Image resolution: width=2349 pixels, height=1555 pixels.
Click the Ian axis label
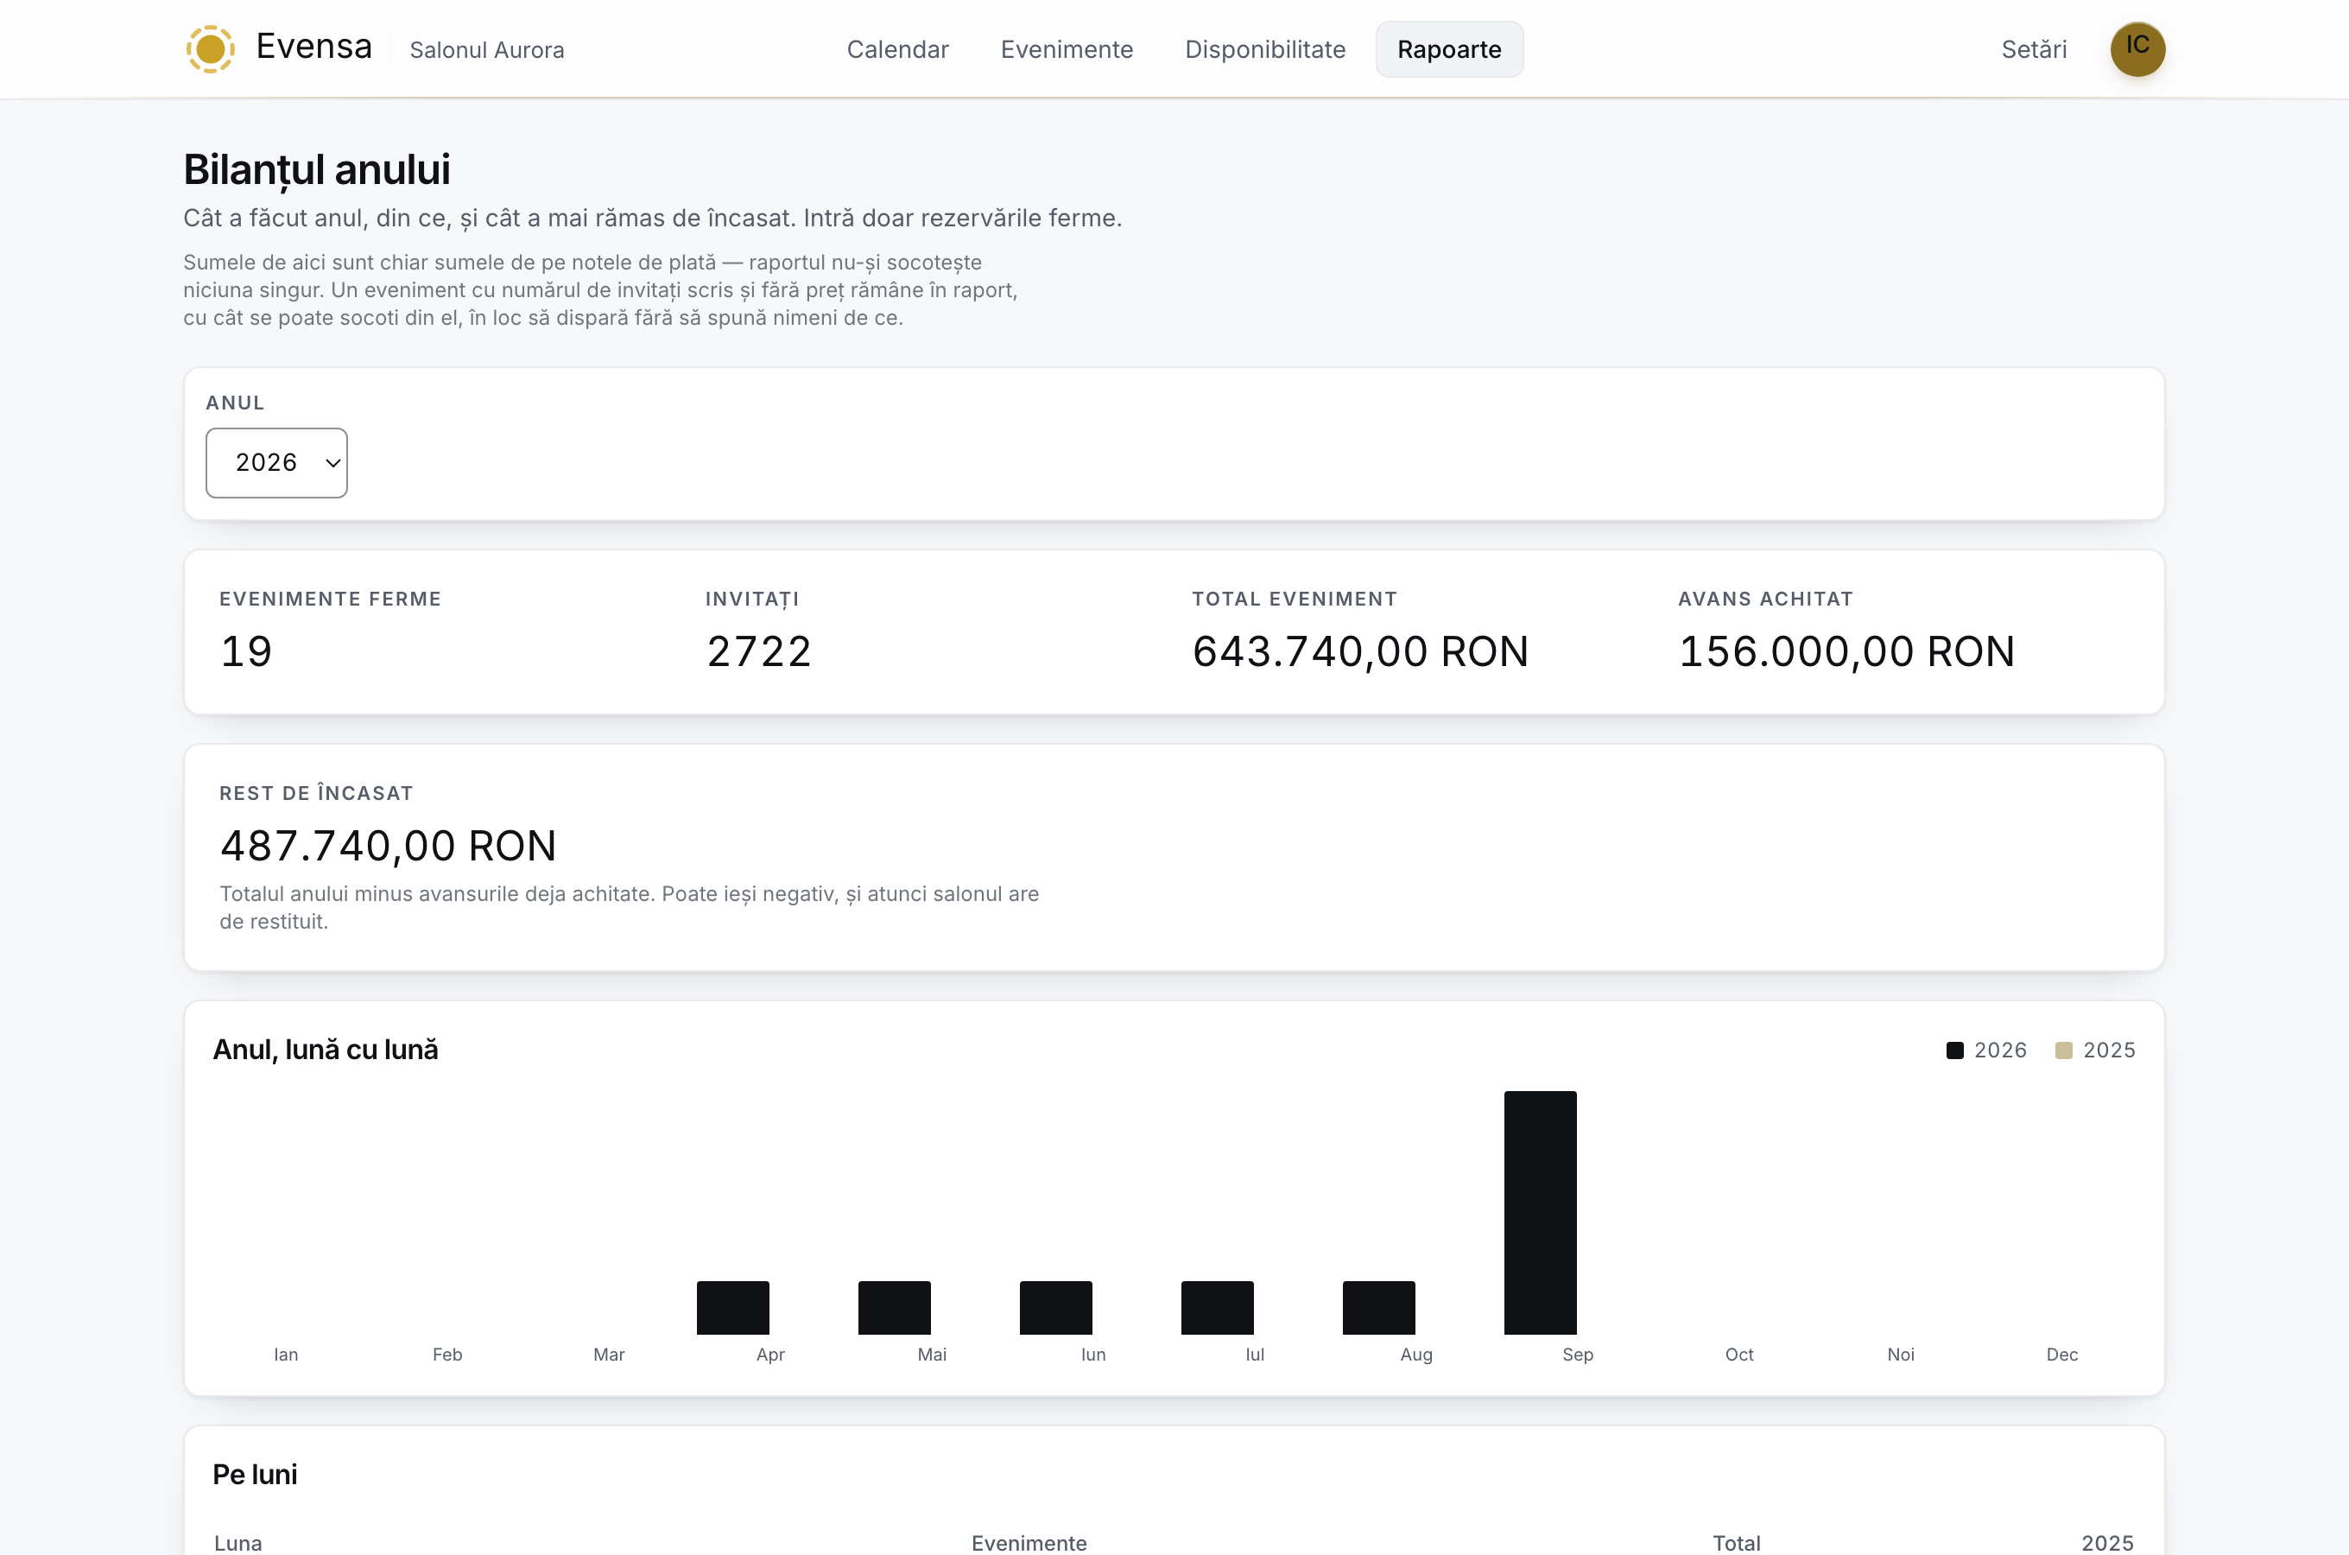[286, 1355]
